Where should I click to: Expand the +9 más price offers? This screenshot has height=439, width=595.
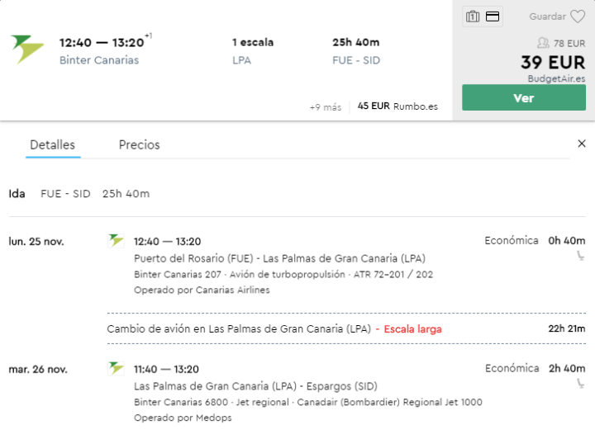325,106
